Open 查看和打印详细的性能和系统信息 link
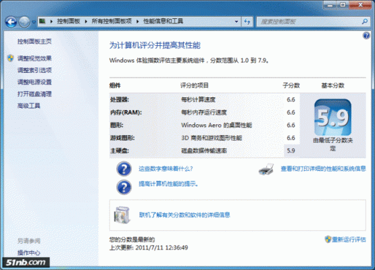Image resolution: width=375 pixels, height=270 pixels. tap(323, 169)
